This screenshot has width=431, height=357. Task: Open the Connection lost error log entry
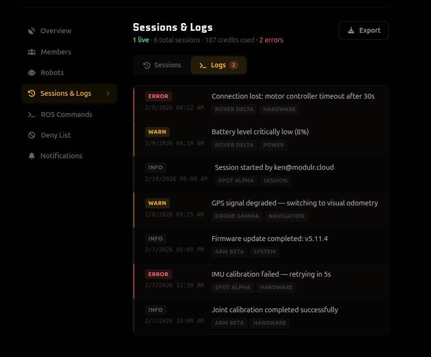tap(293, 96)
